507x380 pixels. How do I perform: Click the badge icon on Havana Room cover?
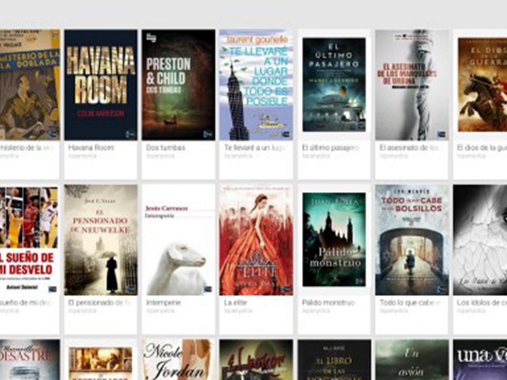pyautogui.click(x=130, y=134)
